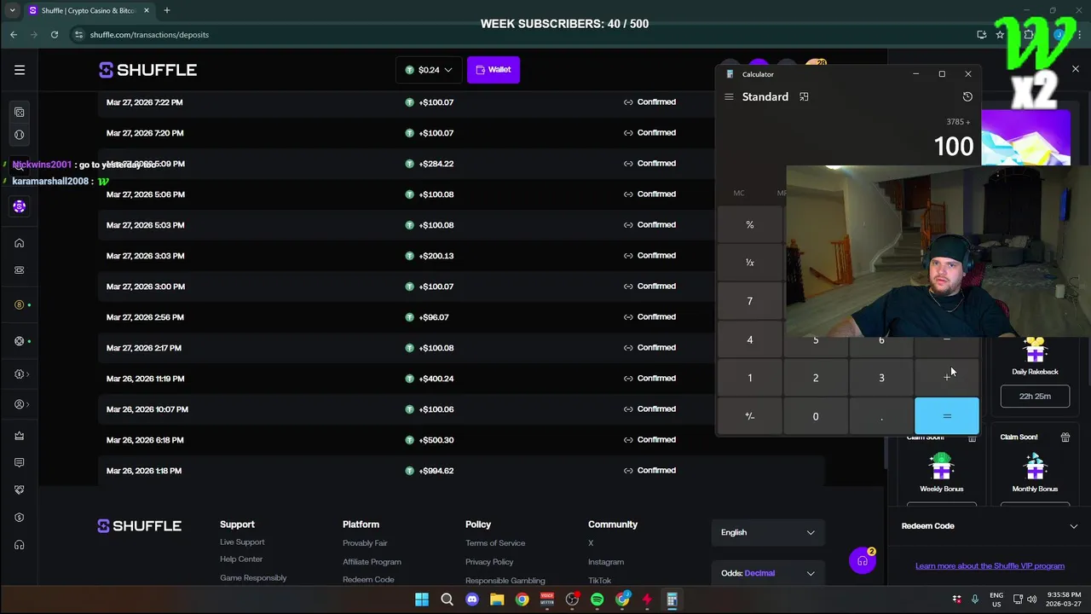Open the Windows Start menu
The height and width of the screenshot is (614, 1091).
[x=422, y=600]
